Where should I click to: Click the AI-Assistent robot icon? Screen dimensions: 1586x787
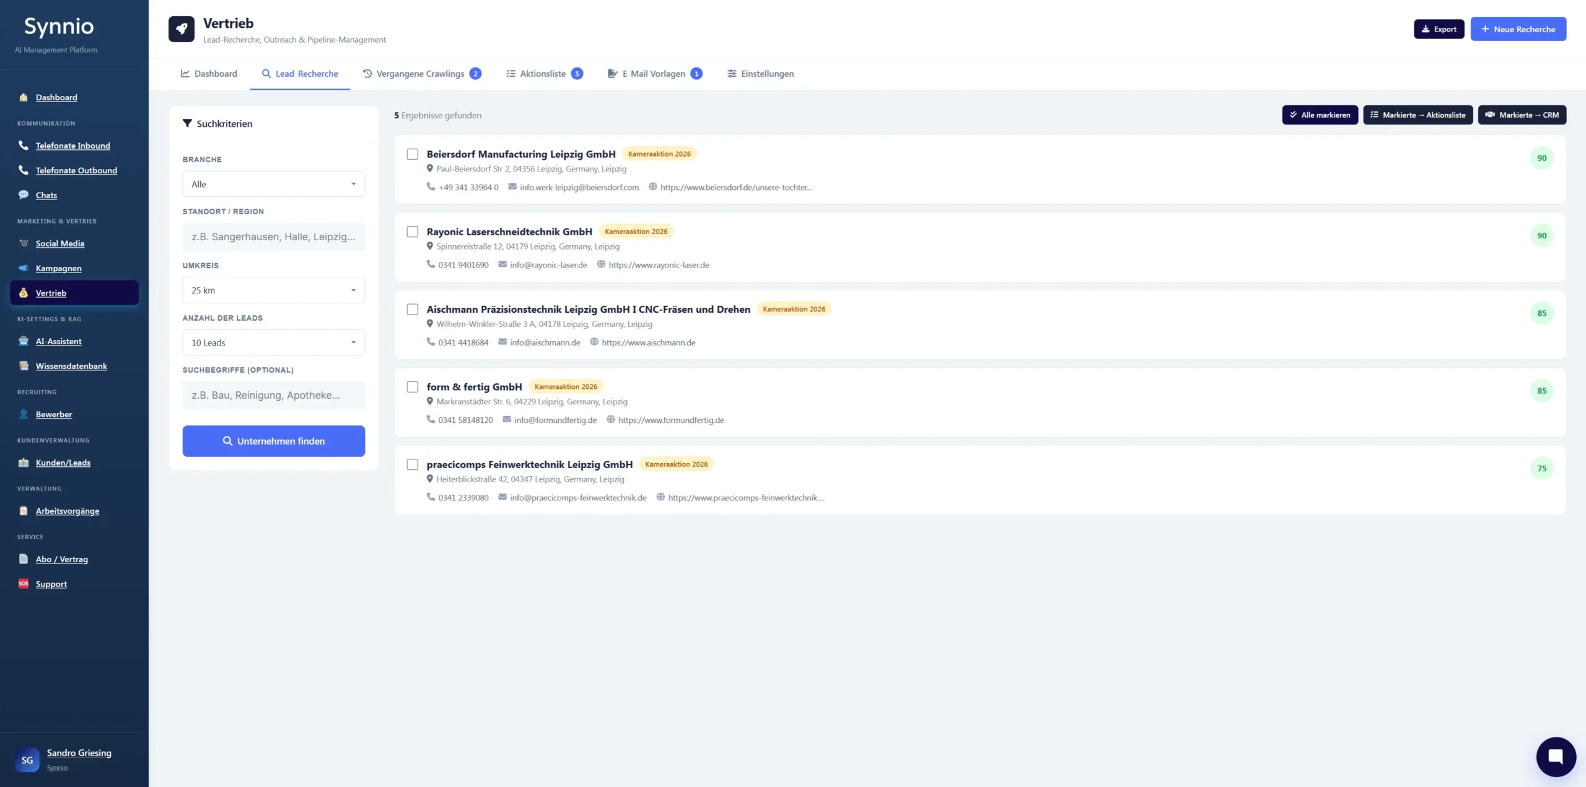coord(24,341)
